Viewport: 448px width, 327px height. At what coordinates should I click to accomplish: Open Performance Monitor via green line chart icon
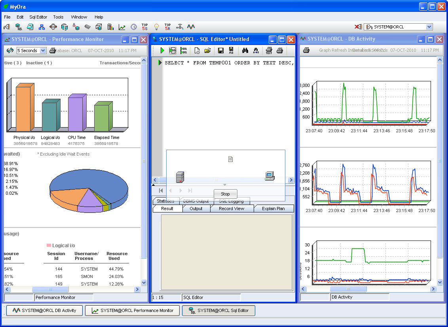coord(122,27)
